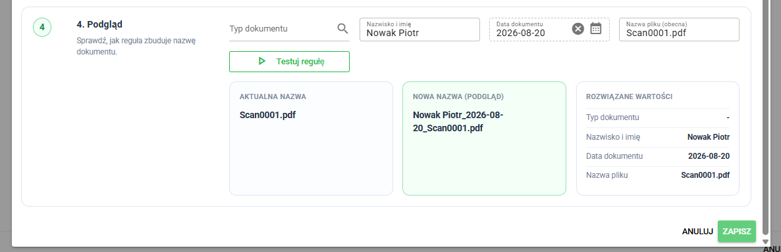This screenshot has height=252, width=781.
Task: Click the ANULUJ button
Action: (x=698, y=232)
